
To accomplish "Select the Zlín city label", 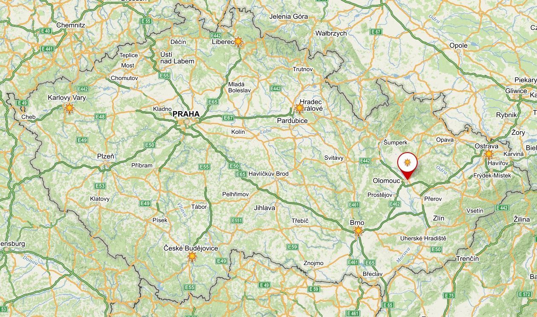I will pos(439,218).
